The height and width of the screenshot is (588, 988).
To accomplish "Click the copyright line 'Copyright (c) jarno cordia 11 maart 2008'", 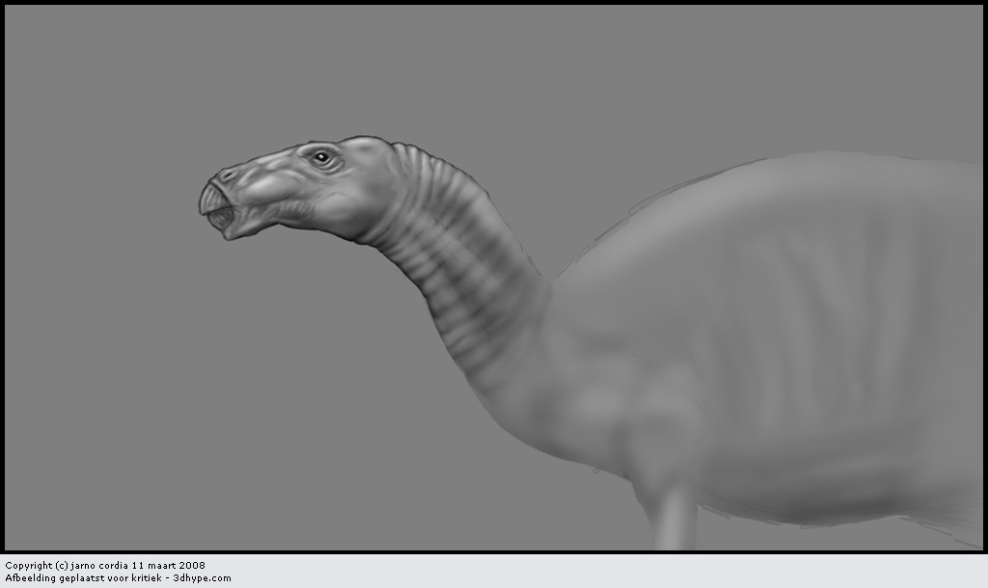I will 105,565.
